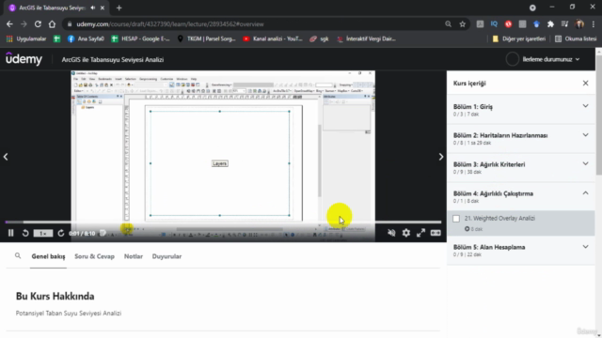Open Chrome three-dot menu
Screen dimensions: 602x338
[x=594, y=24]
